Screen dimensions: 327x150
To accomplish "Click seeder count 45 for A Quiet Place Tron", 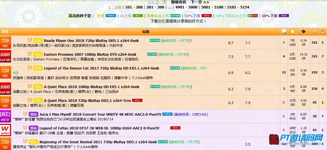I will pos(315,102).
